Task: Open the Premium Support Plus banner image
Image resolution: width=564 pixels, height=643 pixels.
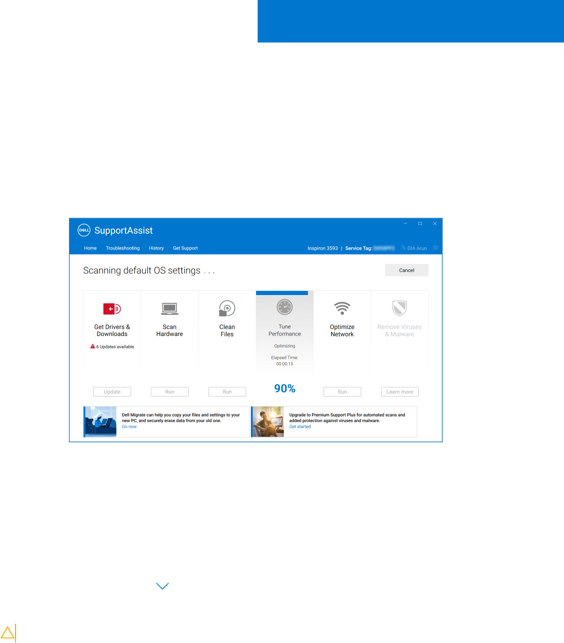Action: pos(267,422)
